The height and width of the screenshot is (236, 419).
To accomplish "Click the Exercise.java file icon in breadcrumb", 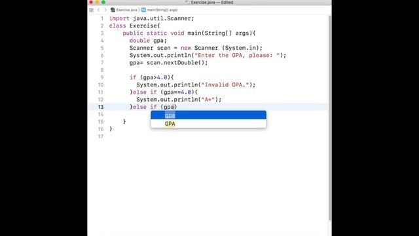I will coord(113,10).
